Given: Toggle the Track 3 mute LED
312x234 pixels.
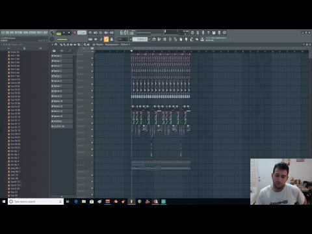Looking at the screenshot, I should coord(92,71).
